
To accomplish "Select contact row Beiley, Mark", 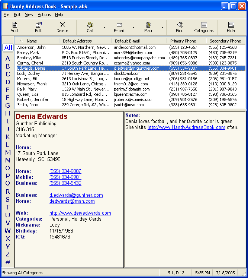I will (x=131, y=53).
